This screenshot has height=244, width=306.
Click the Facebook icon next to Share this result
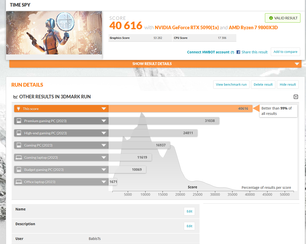[238, 52]
